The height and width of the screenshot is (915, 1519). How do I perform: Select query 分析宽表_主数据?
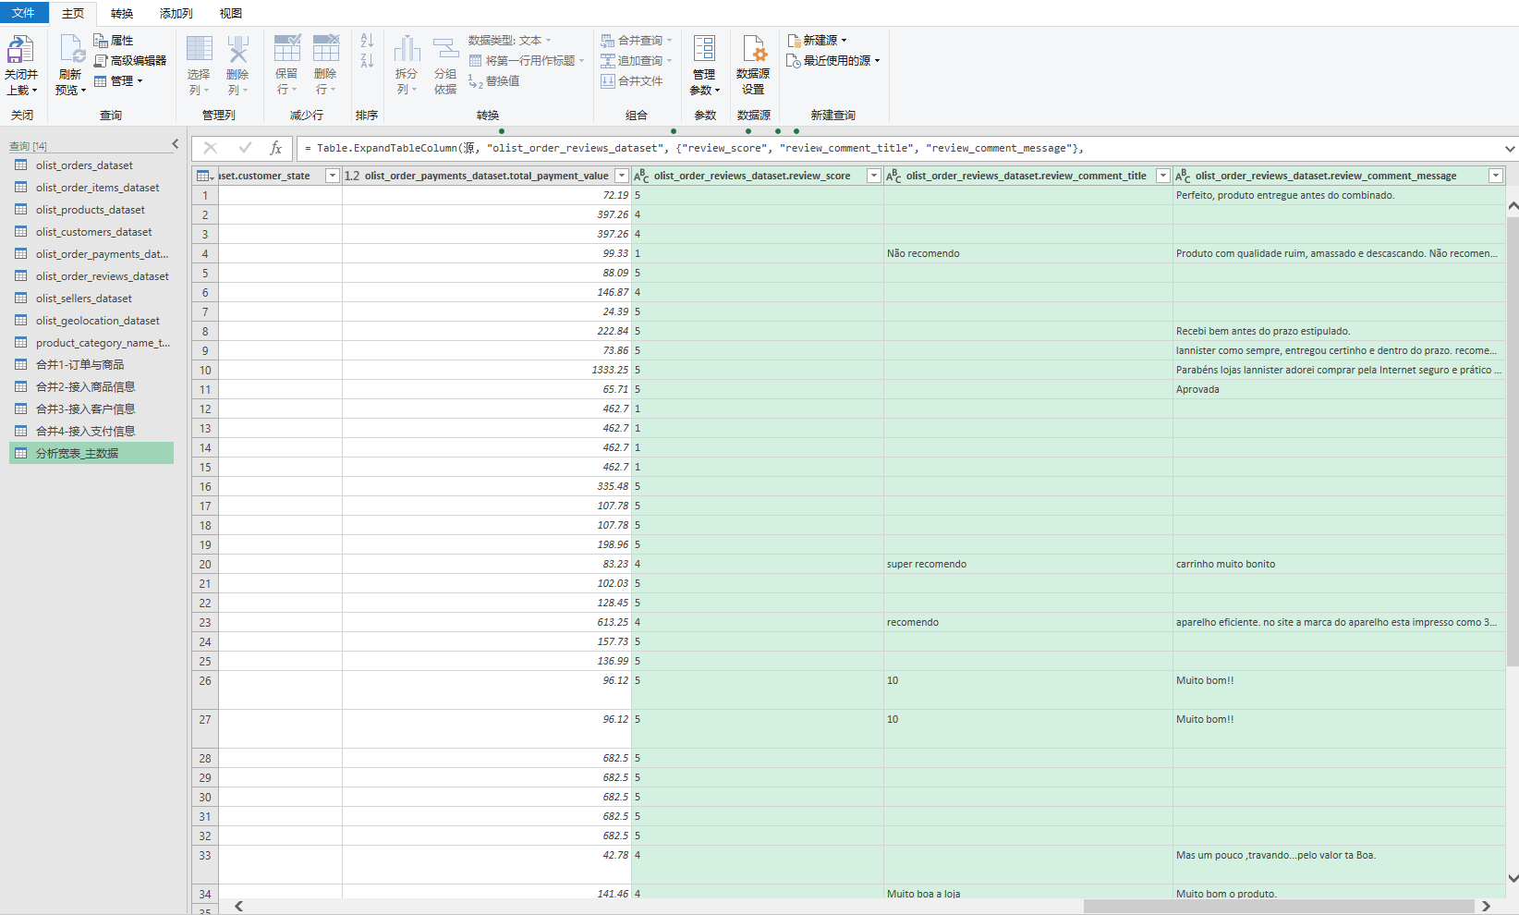pyautogui.click(x=91, y=454)
